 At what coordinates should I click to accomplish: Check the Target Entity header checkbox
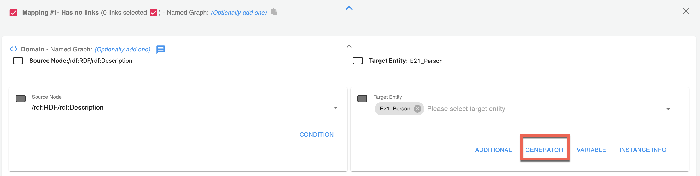pos(357,61)
